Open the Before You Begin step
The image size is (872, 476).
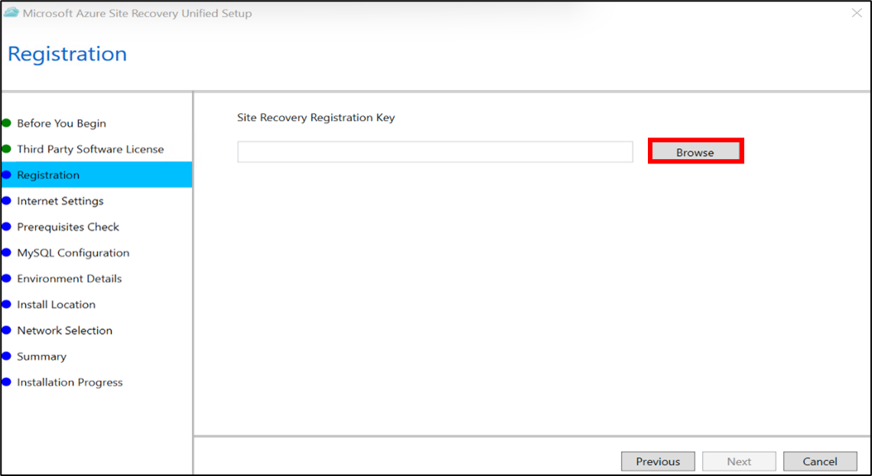click(x=61, y=123)
